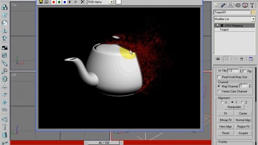258x145 pixels.
Task: Step time slider back with left arrow
Action: 86,143
